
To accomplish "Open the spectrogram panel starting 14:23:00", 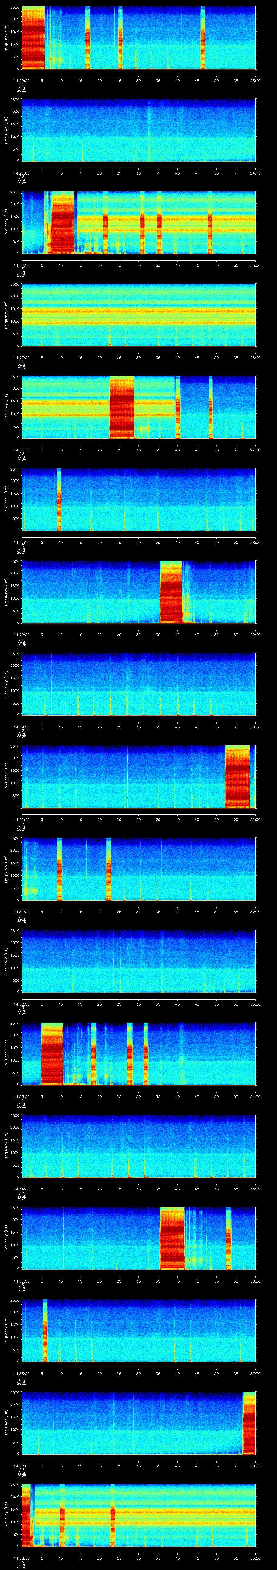I will click(x=138, y=130).
